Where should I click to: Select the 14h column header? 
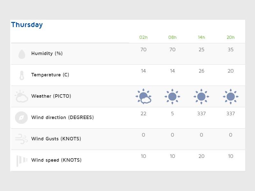click(201, 37)
